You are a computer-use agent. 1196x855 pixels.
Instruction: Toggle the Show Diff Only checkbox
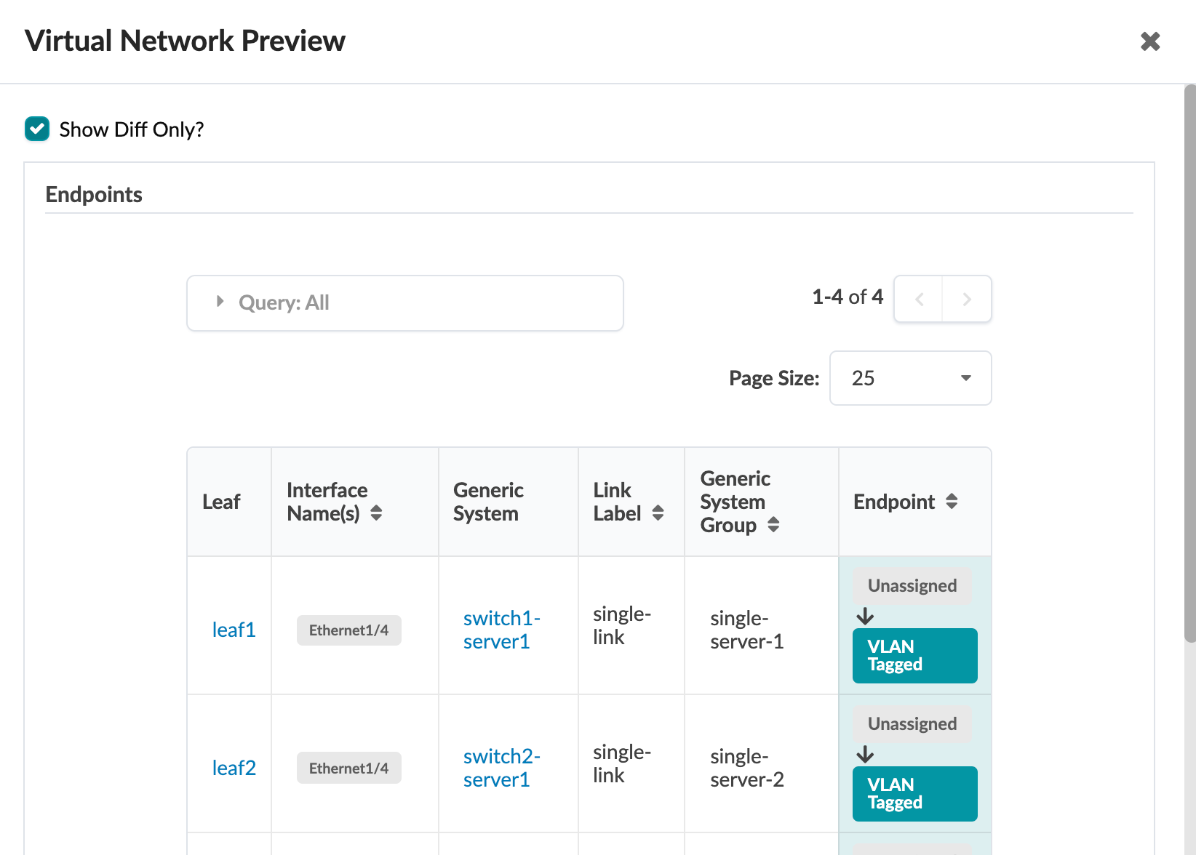click(x=37, y=129)
